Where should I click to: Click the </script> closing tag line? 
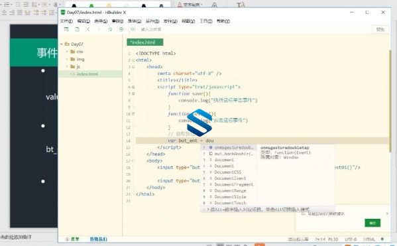tap(169, 147)
